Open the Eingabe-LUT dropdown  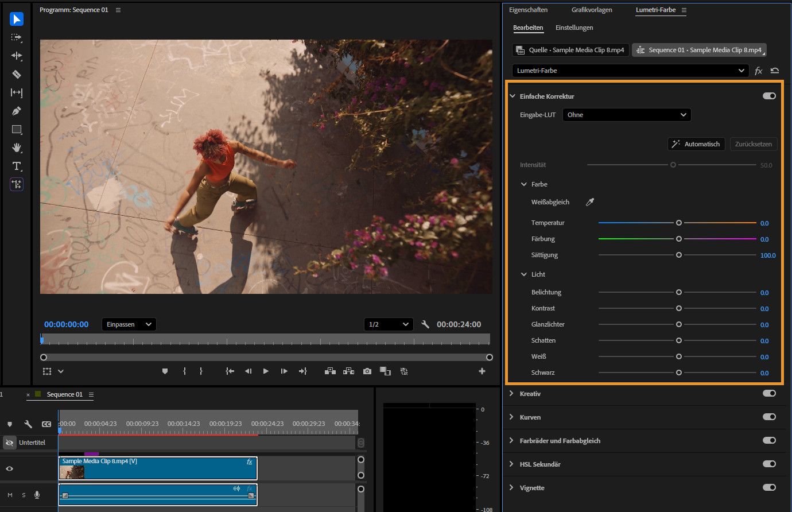point(626,115)
